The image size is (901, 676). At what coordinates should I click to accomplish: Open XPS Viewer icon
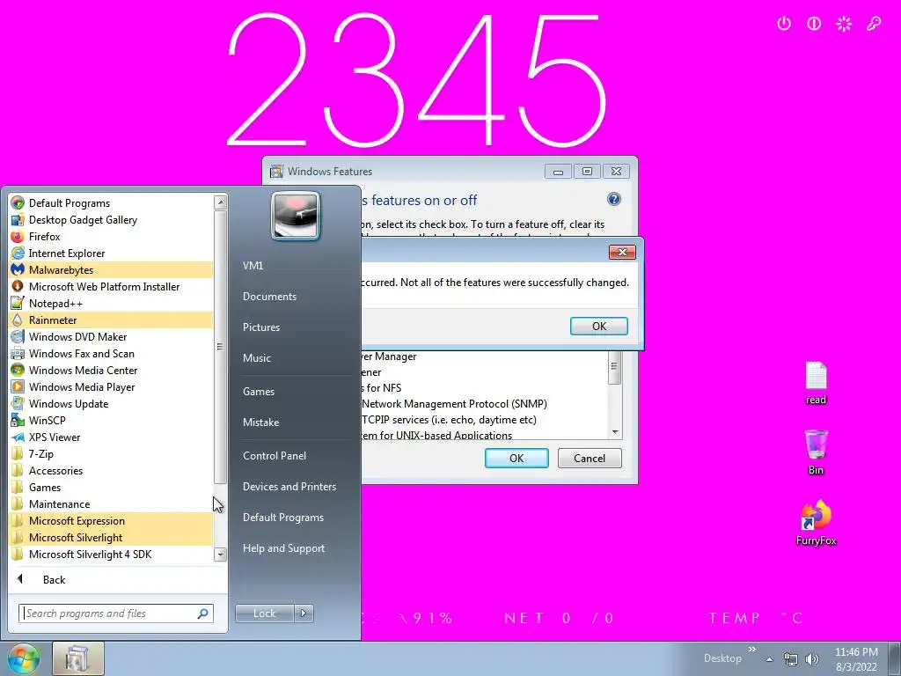[18, 437]
